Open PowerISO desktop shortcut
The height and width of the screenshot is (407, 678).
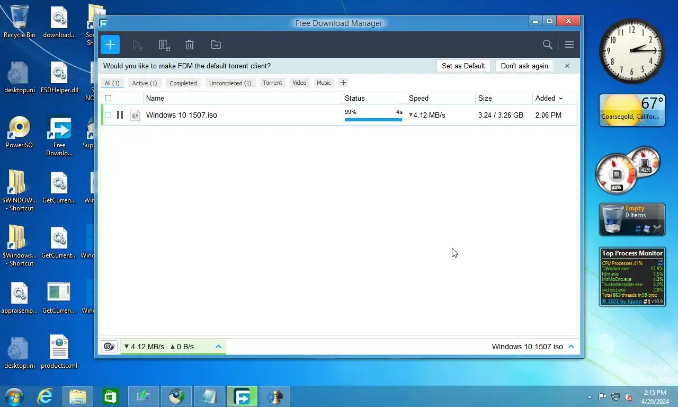pyautogui.click(x=20, y=131)
